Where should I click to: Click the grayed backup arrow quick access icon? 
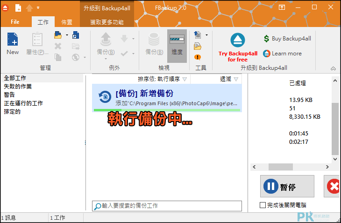pyautogui.click(x=29, y=8)
